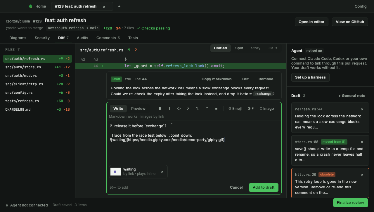Insert a suggestion with the plus-minus icon

pos(216,109)
